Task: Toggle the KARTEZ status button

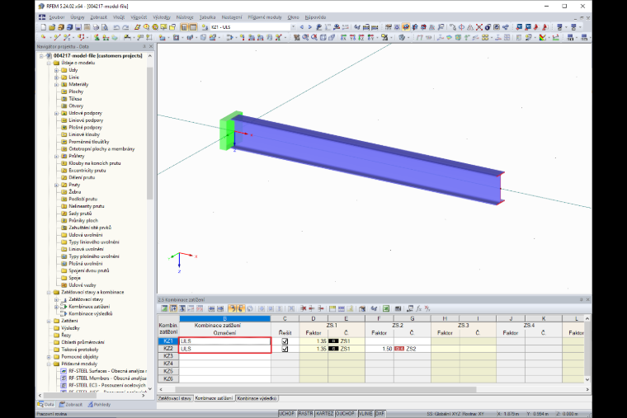Action: coord(325,414)
